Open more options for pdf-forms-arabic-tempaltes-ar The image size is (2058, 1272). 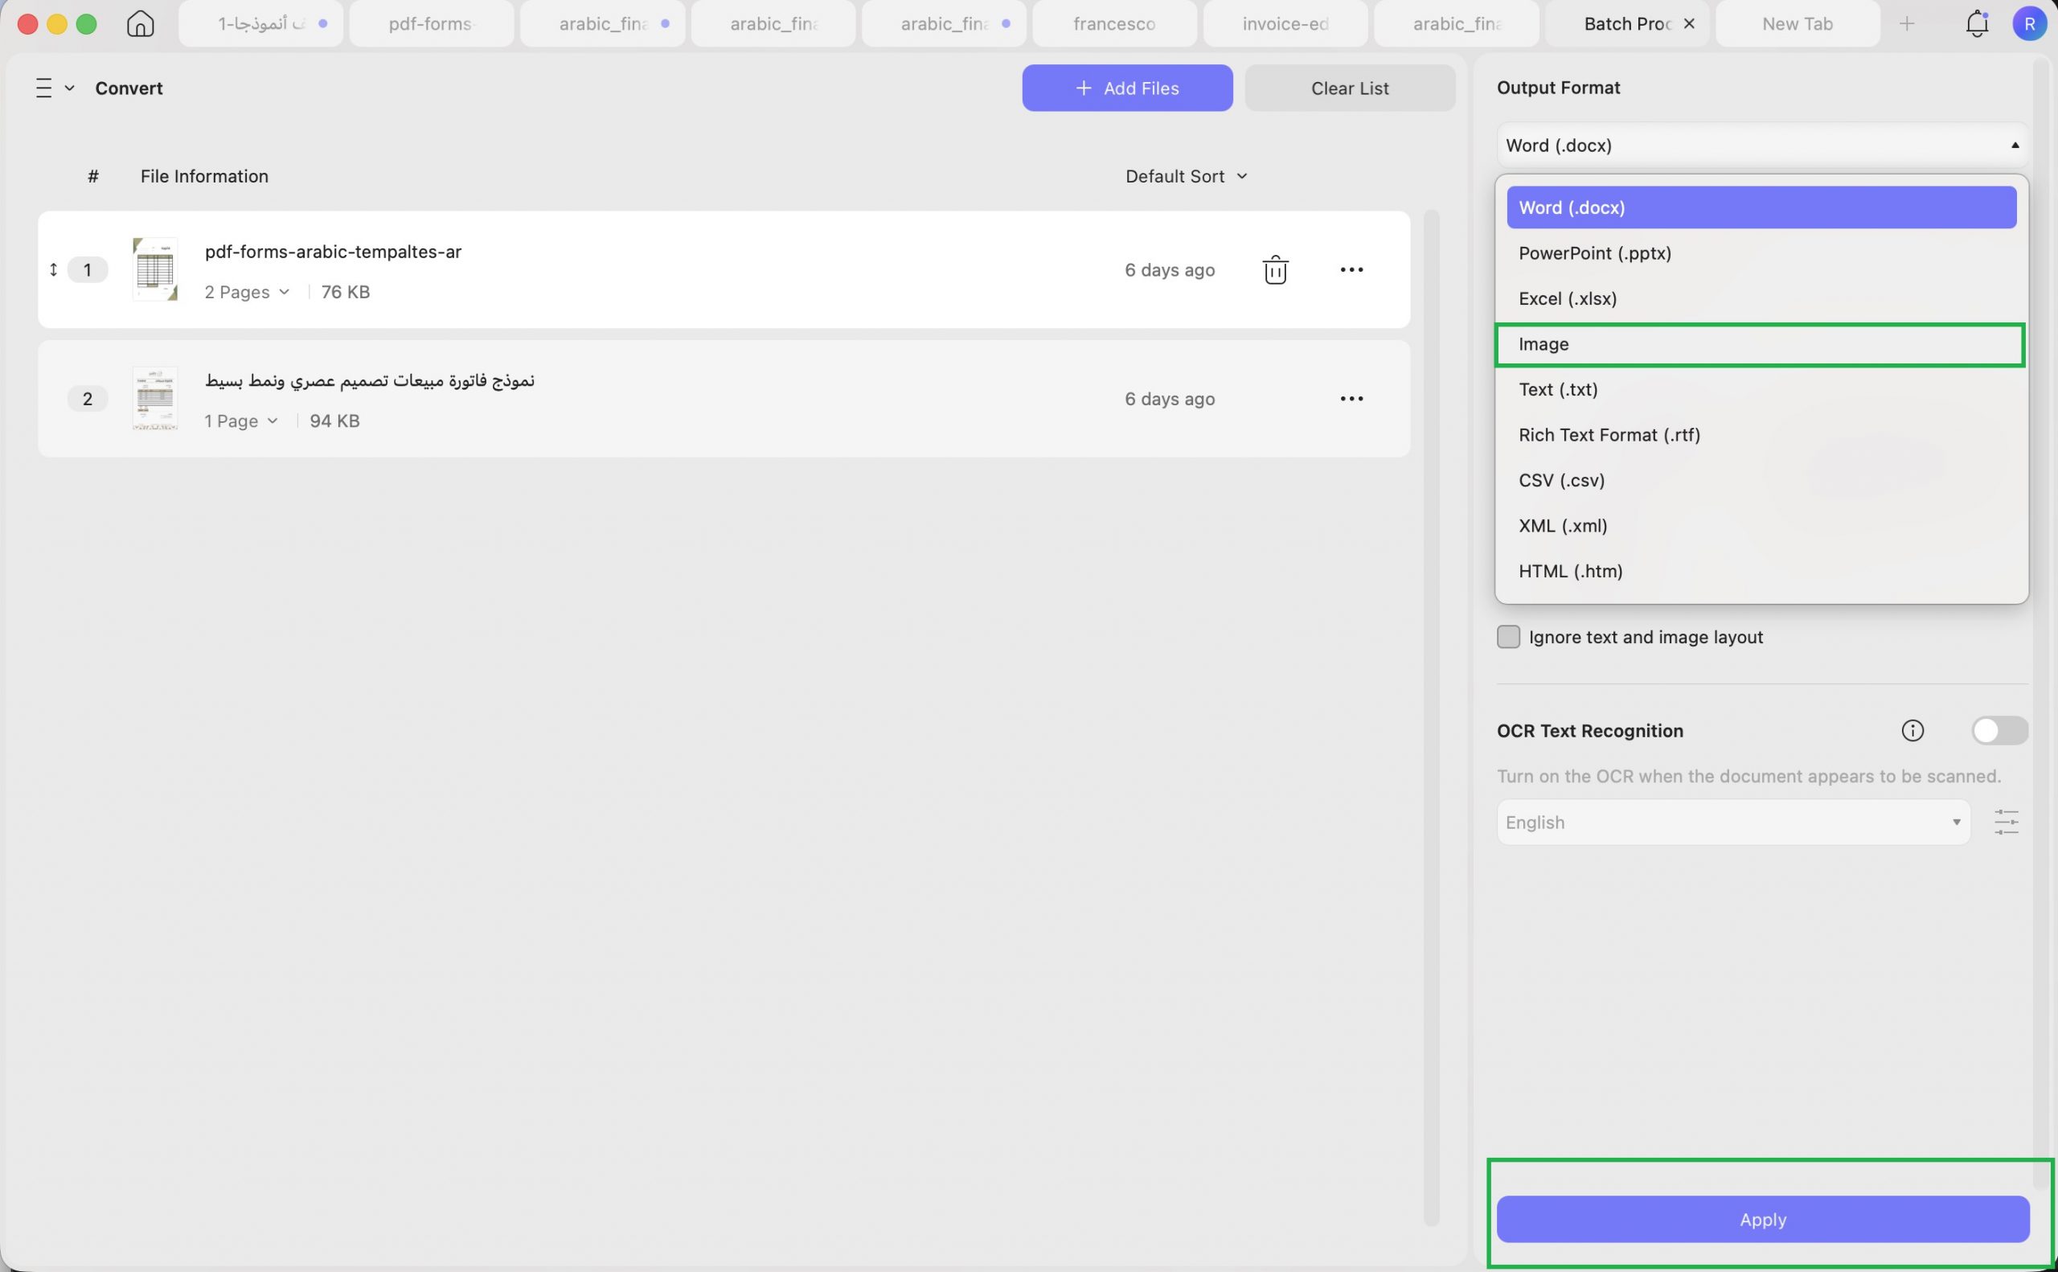coord(1351,270)
